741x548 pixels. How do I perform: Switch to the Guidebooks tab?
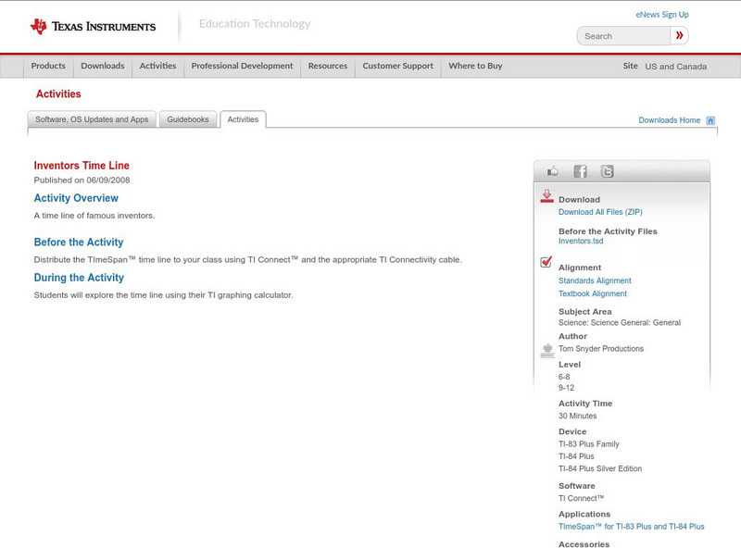tap(188, 119)
